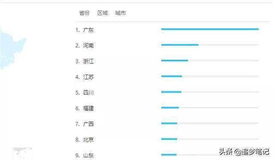Click the 广东 blue progress bar
The width and height of the screenshot is (274, 160).
point(210,29)
